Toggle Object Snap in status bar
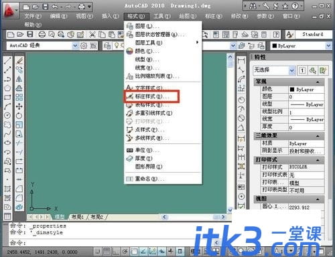This screenshot has width=335, height=257. tap(134, 252)
